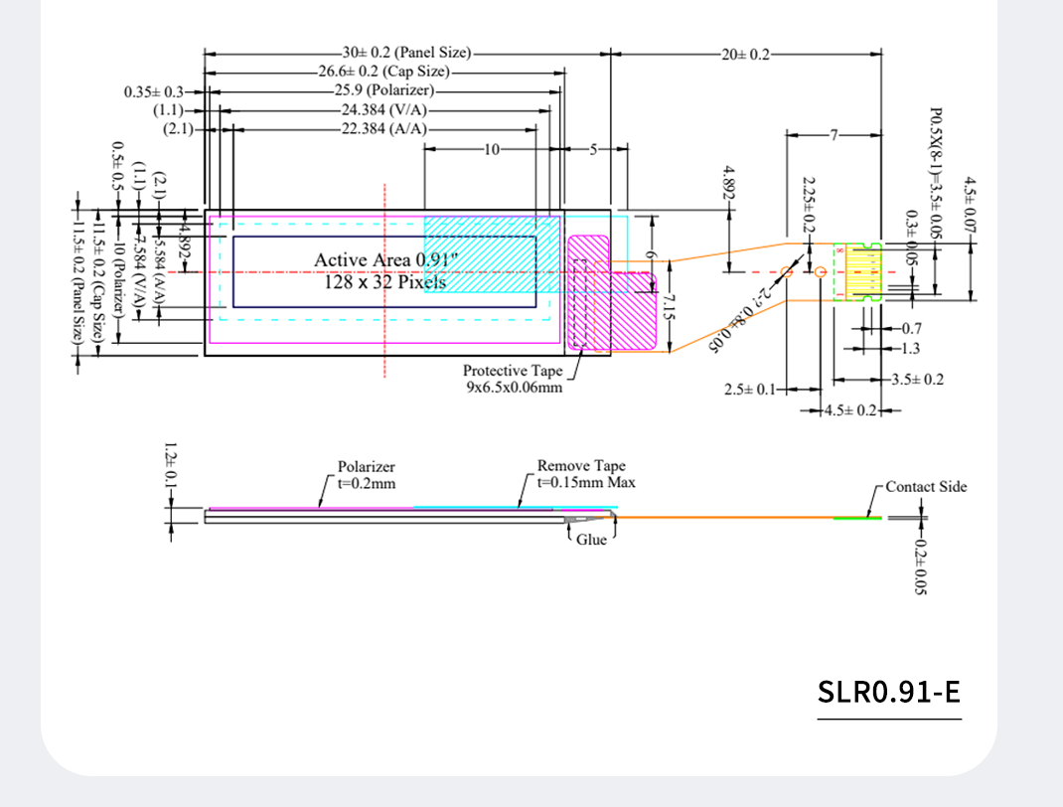Click the '7.15' vertical dimension label
The height and width of the screenshot is (807, 1063).
[669, 306]
